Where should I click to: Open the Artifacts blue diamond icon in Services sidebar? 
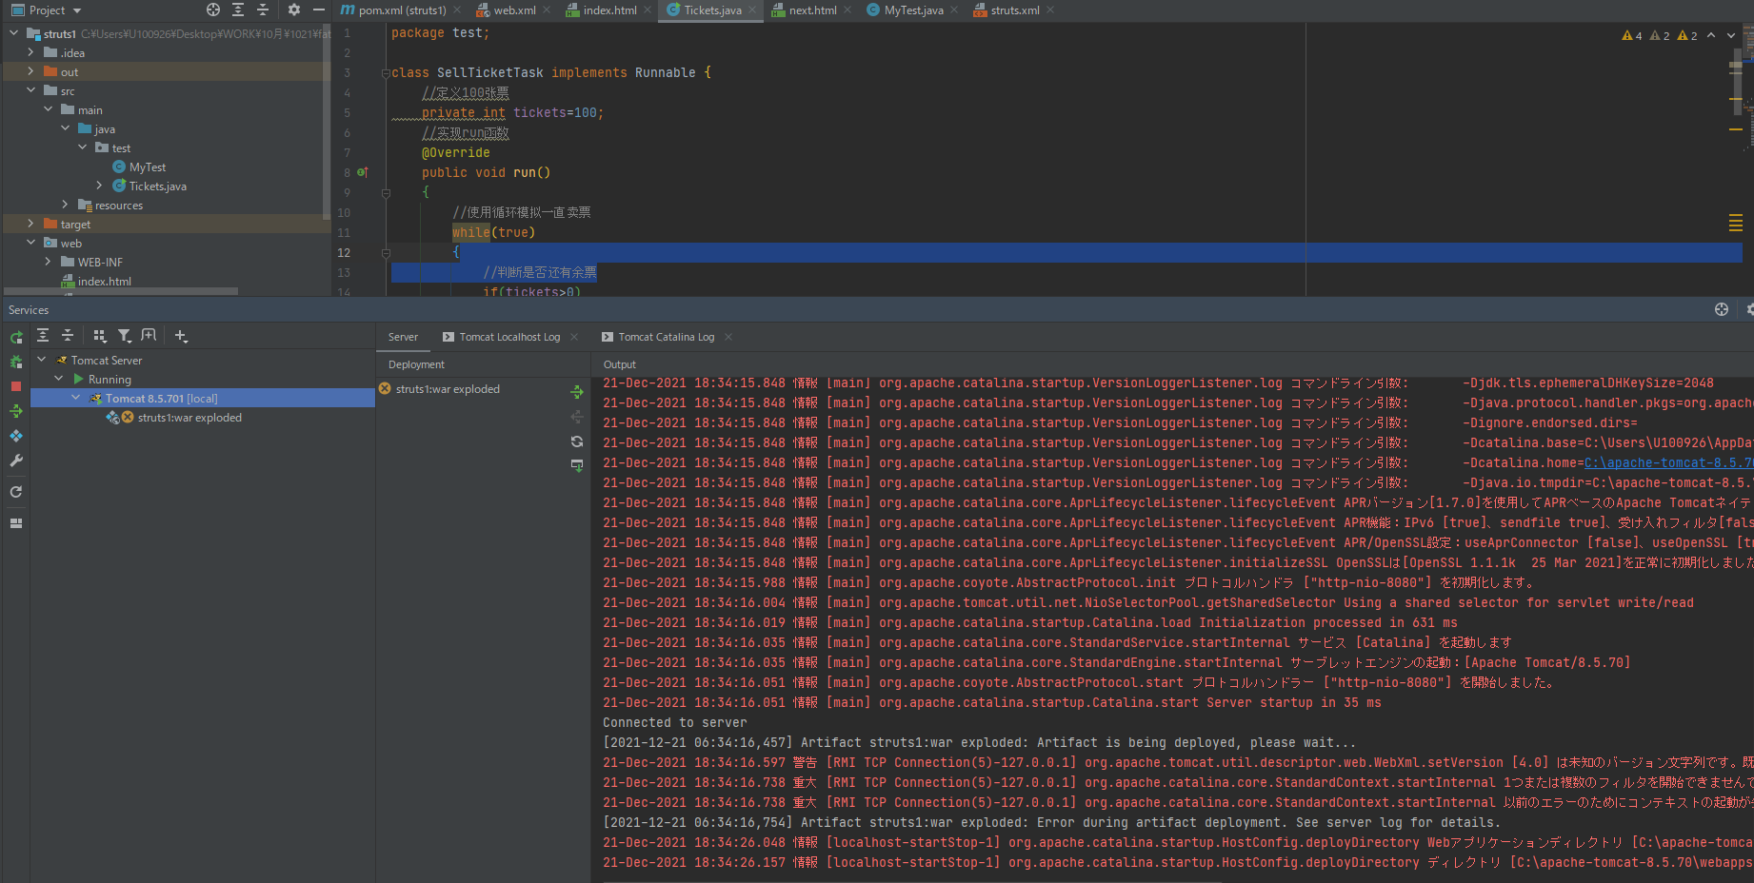(16, 436)
